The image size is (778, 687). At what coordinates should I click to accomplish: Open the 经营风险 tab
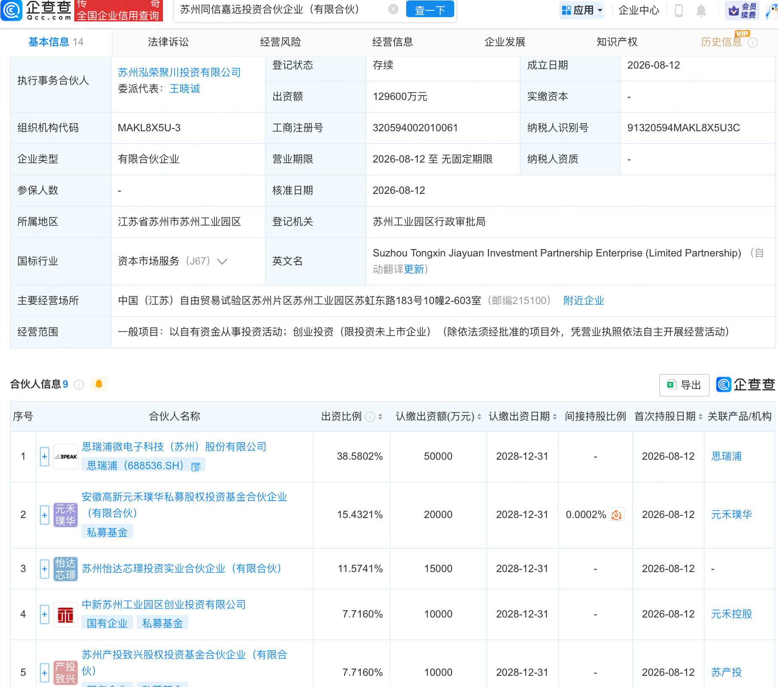click(x=280, y=42)
